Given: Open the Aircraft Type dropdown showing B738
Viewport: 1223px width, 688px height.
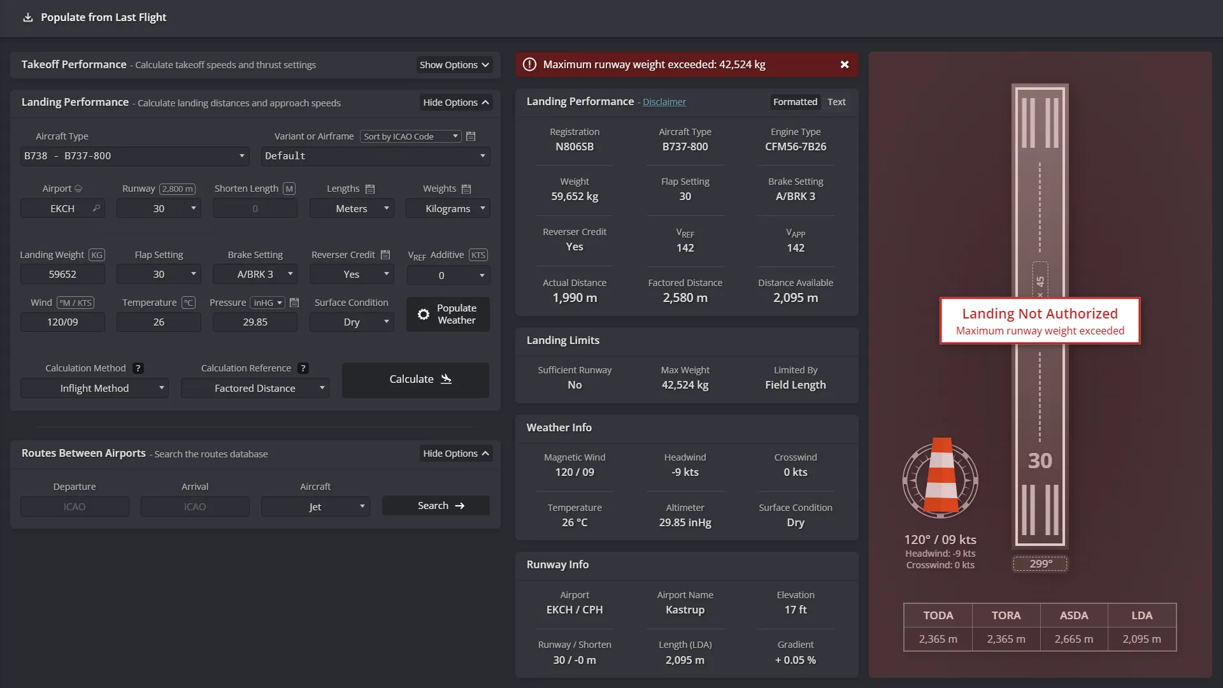Looking at the screenshot, I should (x=134, y=156).
